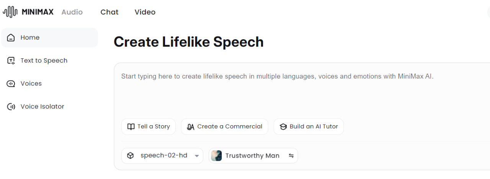Click the Tell a Story button

point(149,127)
